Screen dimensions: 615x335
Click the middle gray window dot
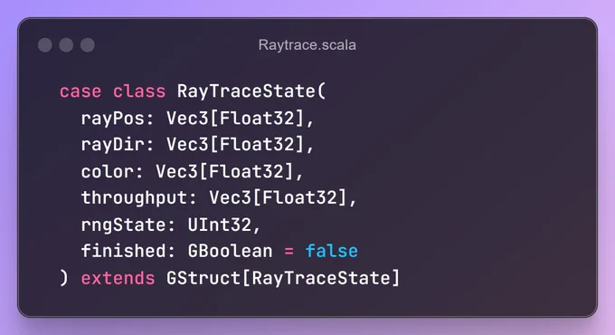click(x=66, y=44)
